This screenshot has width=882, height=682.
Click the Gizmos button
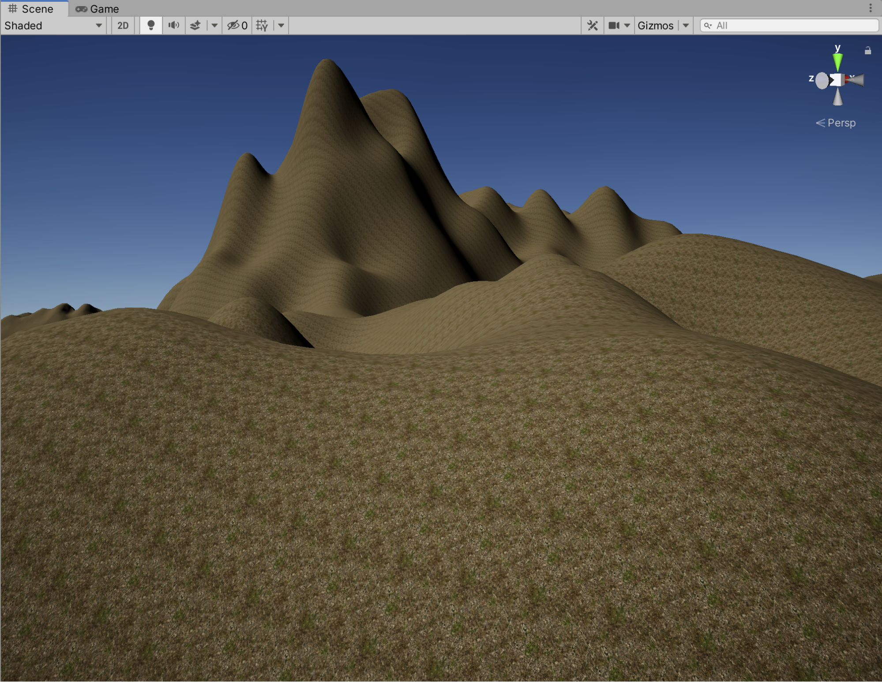pyautogui.click(x=655, y=26)
